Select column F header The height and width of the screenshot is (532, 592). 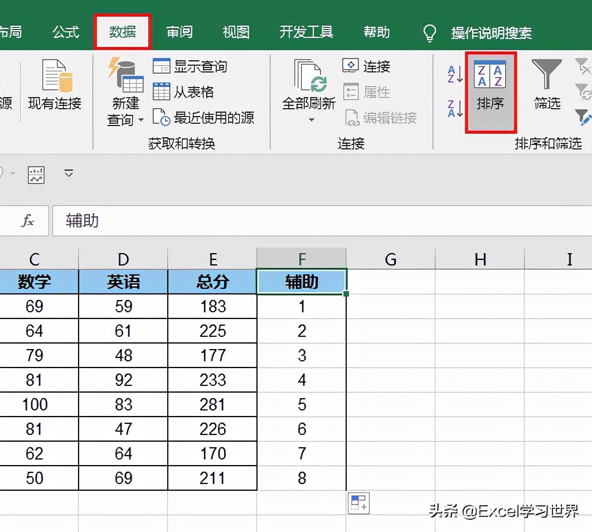click(x=302, y=259)
